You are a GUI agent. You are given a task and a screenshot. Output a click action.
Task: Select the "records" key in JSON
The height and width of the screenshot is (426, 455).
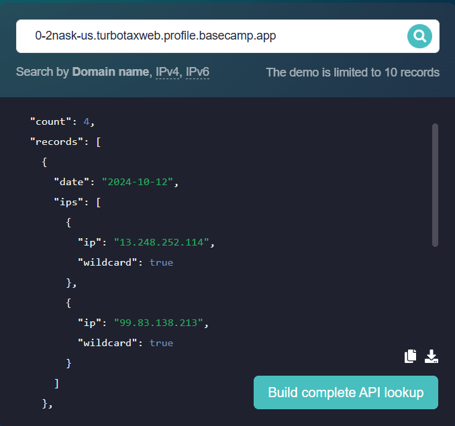coord(57,142)
